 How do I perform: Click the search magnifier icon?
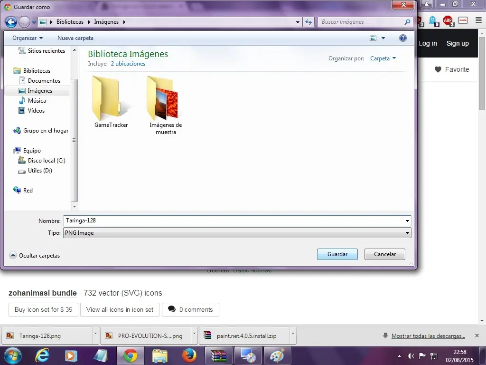407,22
